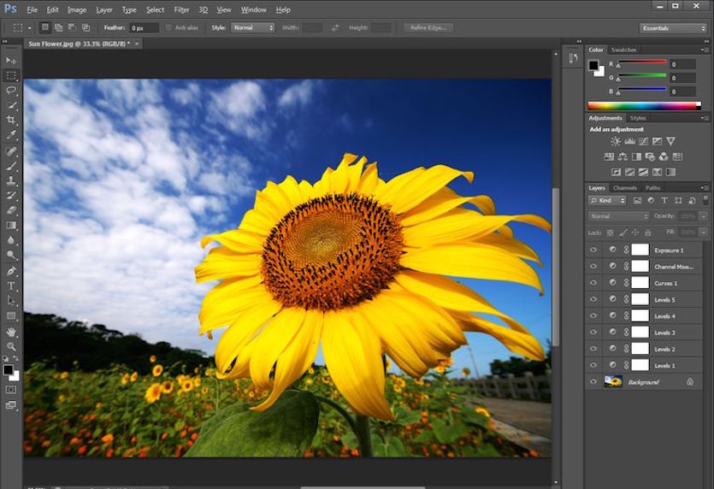Open the Image menu
The image size is (714, 489).
[x=77, y=9]
